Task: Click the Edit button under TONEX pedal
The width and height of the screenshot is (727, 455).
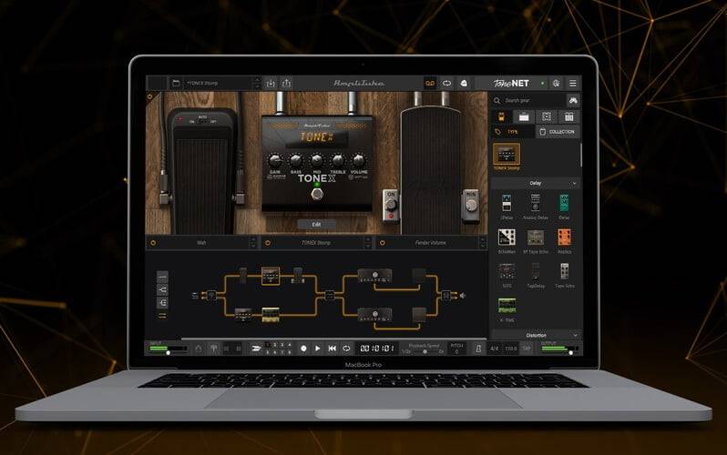Action: click(x=316, y=224)
